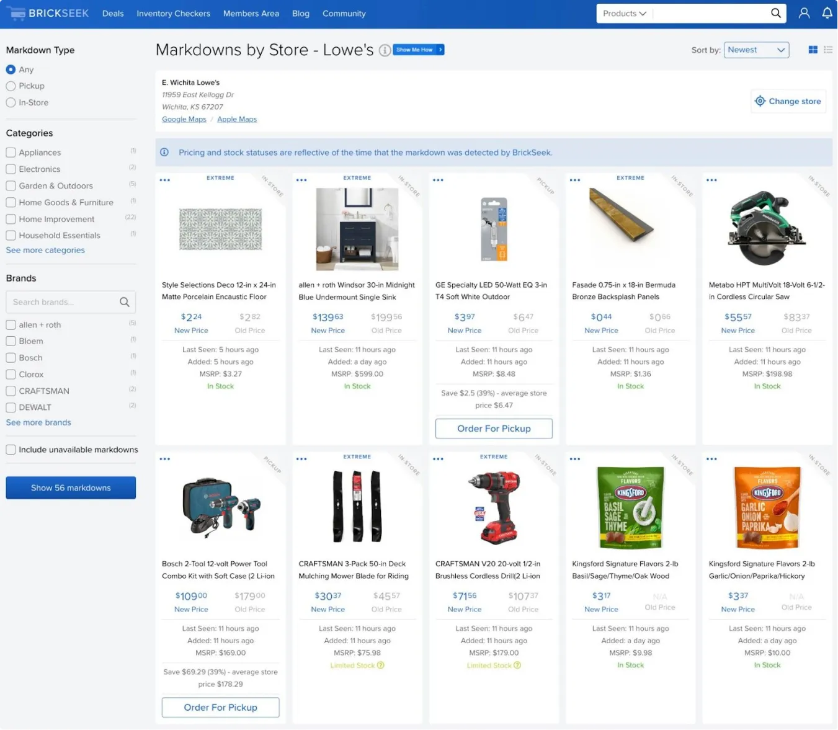Click the BrickSeek logo
The image size is (838, 730).
point(49,13)
